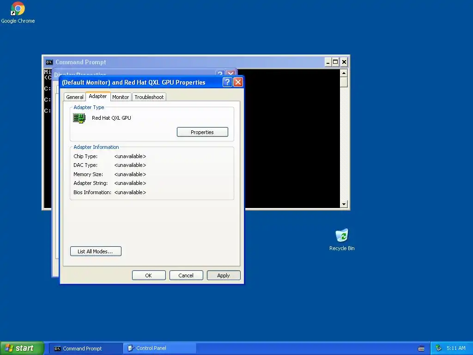Screen dimensions: 473x355
Task: Click the 'Adapter Information' group heading
Action: 96,147
